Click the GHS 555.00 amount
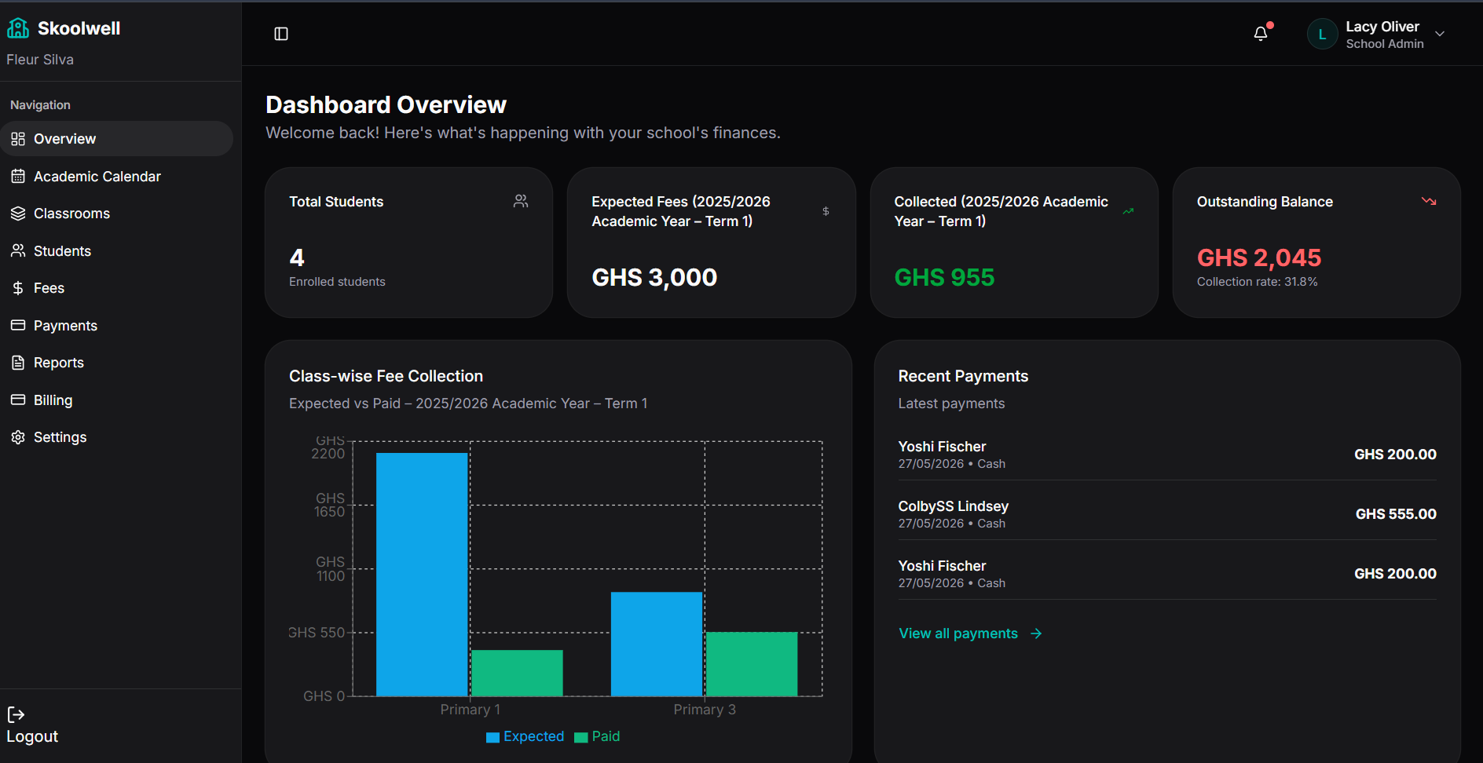 tap(1396, 514)
